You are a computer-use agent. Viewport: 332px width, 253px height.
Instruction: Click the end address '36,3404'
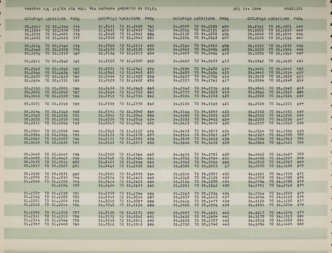pyautogui.click(x=284, y=224)
